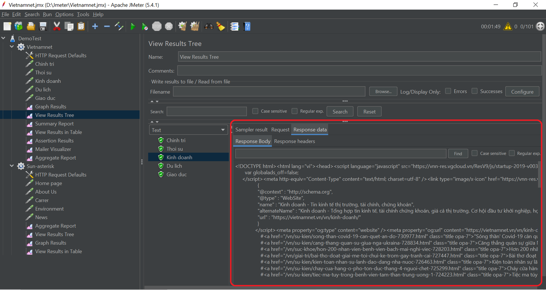Click the Configure button

[x=522, y=91]
